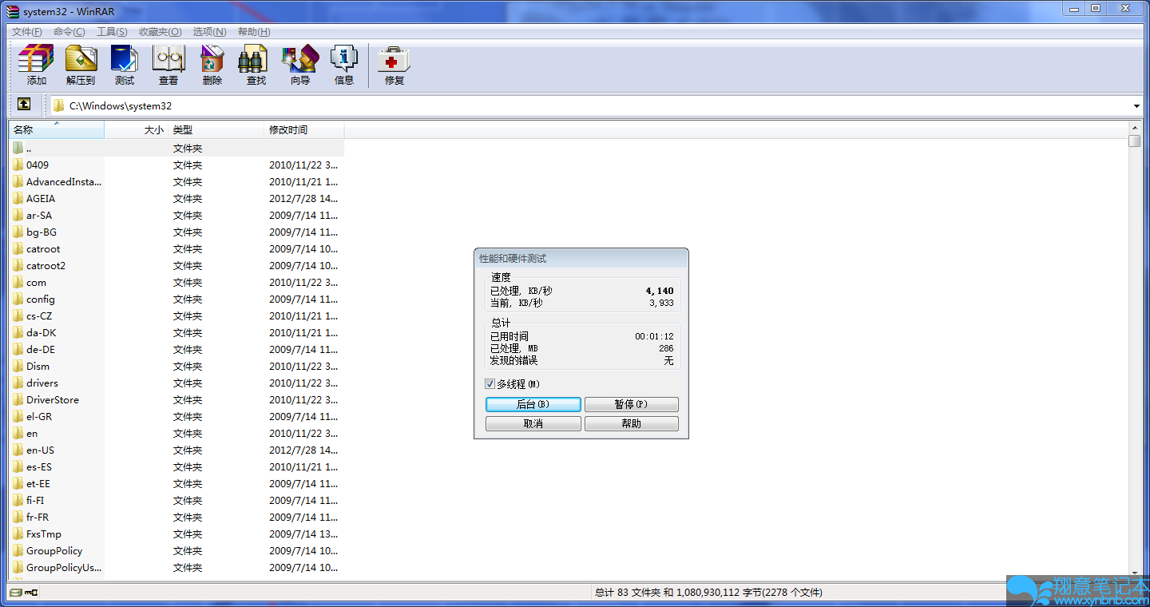Open the Wizard (向导) toolbar icon
Viewport: 1150px width, 607px height.
click(300, 65)
